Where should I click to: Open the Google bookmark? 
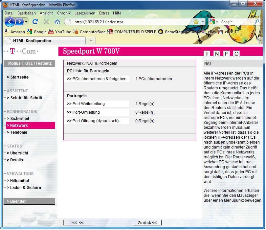coord(37,32)
